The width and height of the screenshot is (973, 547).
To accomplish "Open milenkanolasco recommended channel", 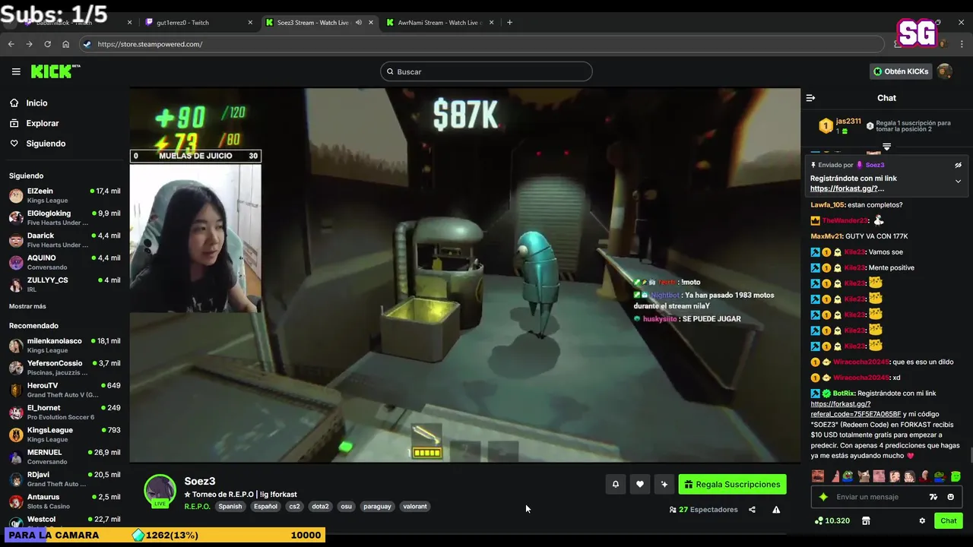I will [65, 346].
